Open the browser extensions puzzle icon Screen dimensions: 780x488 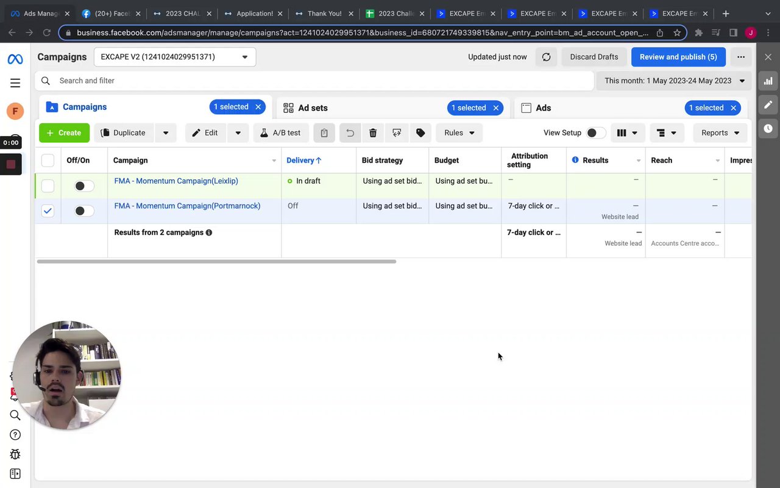[699, 32]
